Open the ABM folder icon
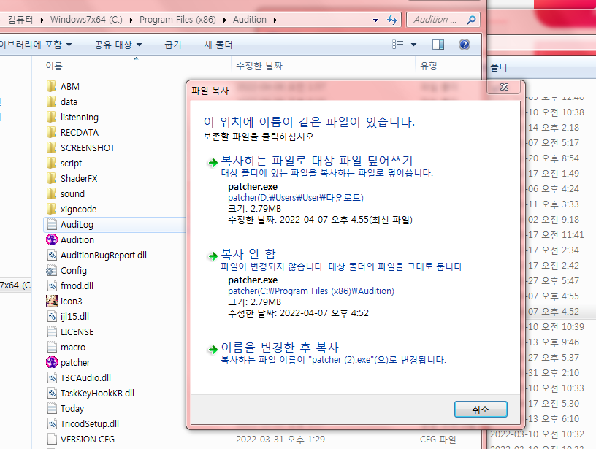Image resolution: width=596 pixels, height=449 pixels. 51,87
